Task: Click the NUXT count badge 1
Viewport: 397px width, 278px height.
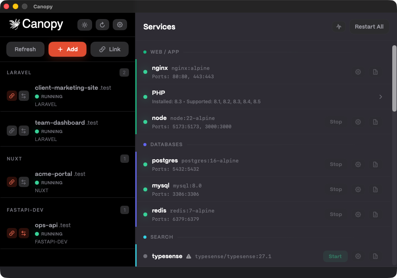Action: [124, 159]
